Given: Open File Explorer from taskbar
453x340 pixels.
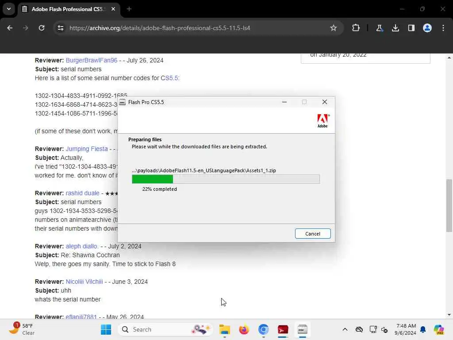Looking at the screenshot, I should click(224, 329).
